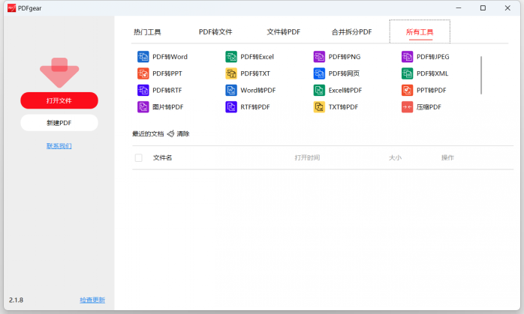The image size is (524, 314).
Task: Click the PDF转XML tool icon
Action: click(x=407, y=73)
